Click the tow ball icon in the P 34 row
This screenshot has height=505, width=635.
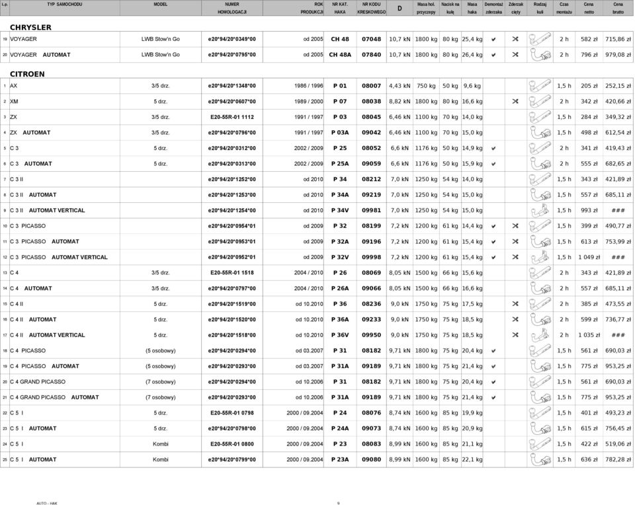tap(540, 179)
